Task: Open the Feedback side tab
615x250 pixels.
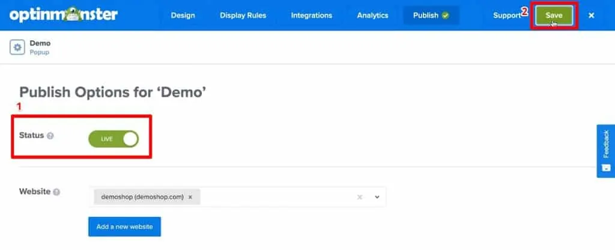Action: [606, 151]
